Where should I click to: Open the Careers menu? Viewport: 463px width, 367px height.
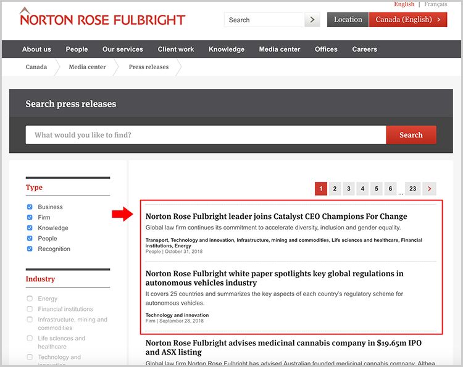[364, 49]
